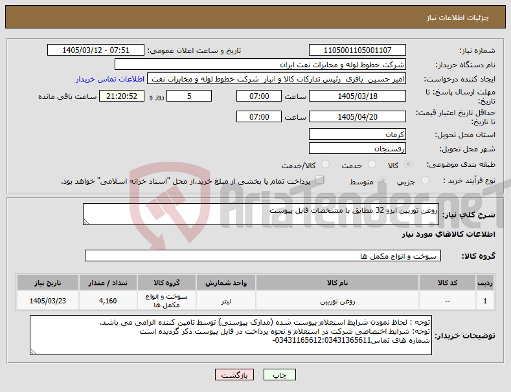Click the need date cell 1405/03/23
The image size is (511, 392).
tap(47, 301)
